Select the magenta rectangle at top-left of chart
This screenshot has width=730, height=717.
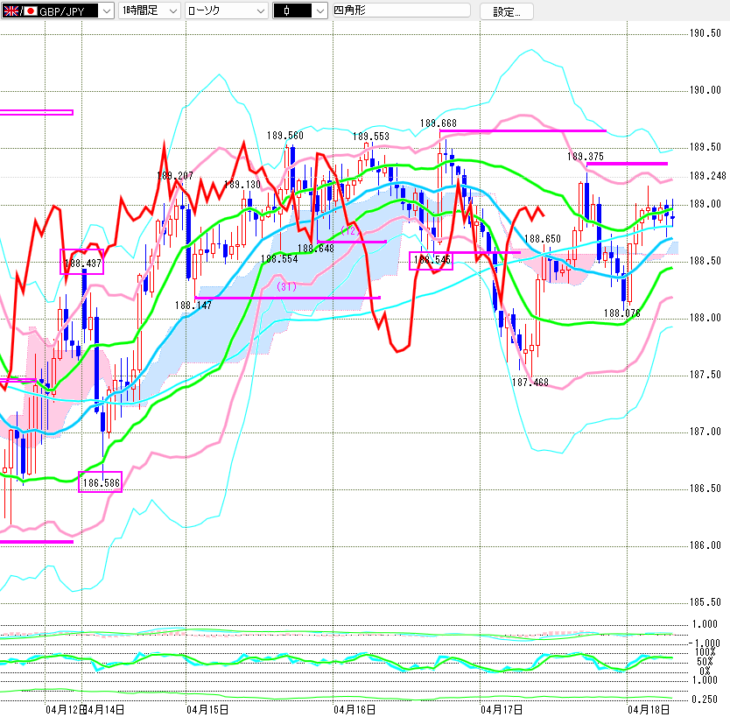[x=36, y=112]
